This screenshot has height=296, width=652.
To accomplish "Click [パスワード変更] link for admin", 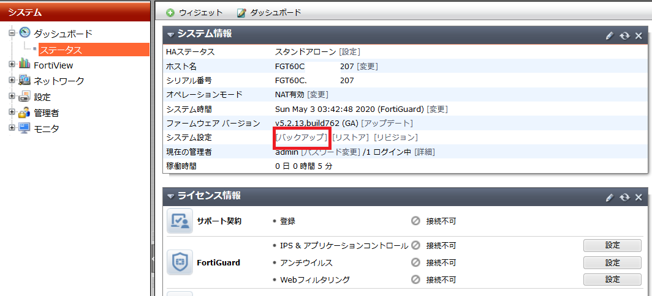I will [x=330, y=152].
